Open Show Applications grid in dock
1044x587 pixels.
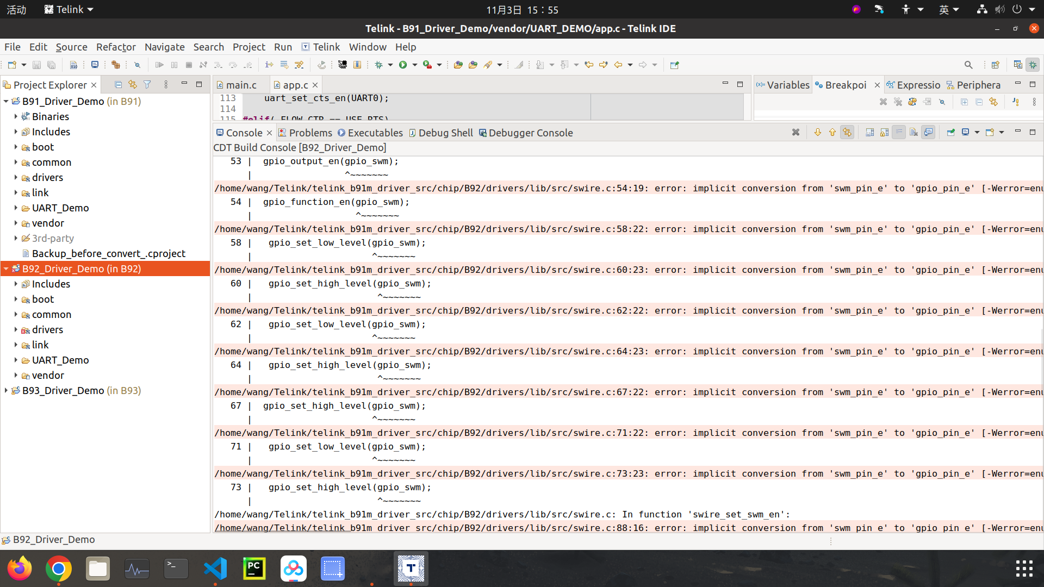click(1024, 569)
